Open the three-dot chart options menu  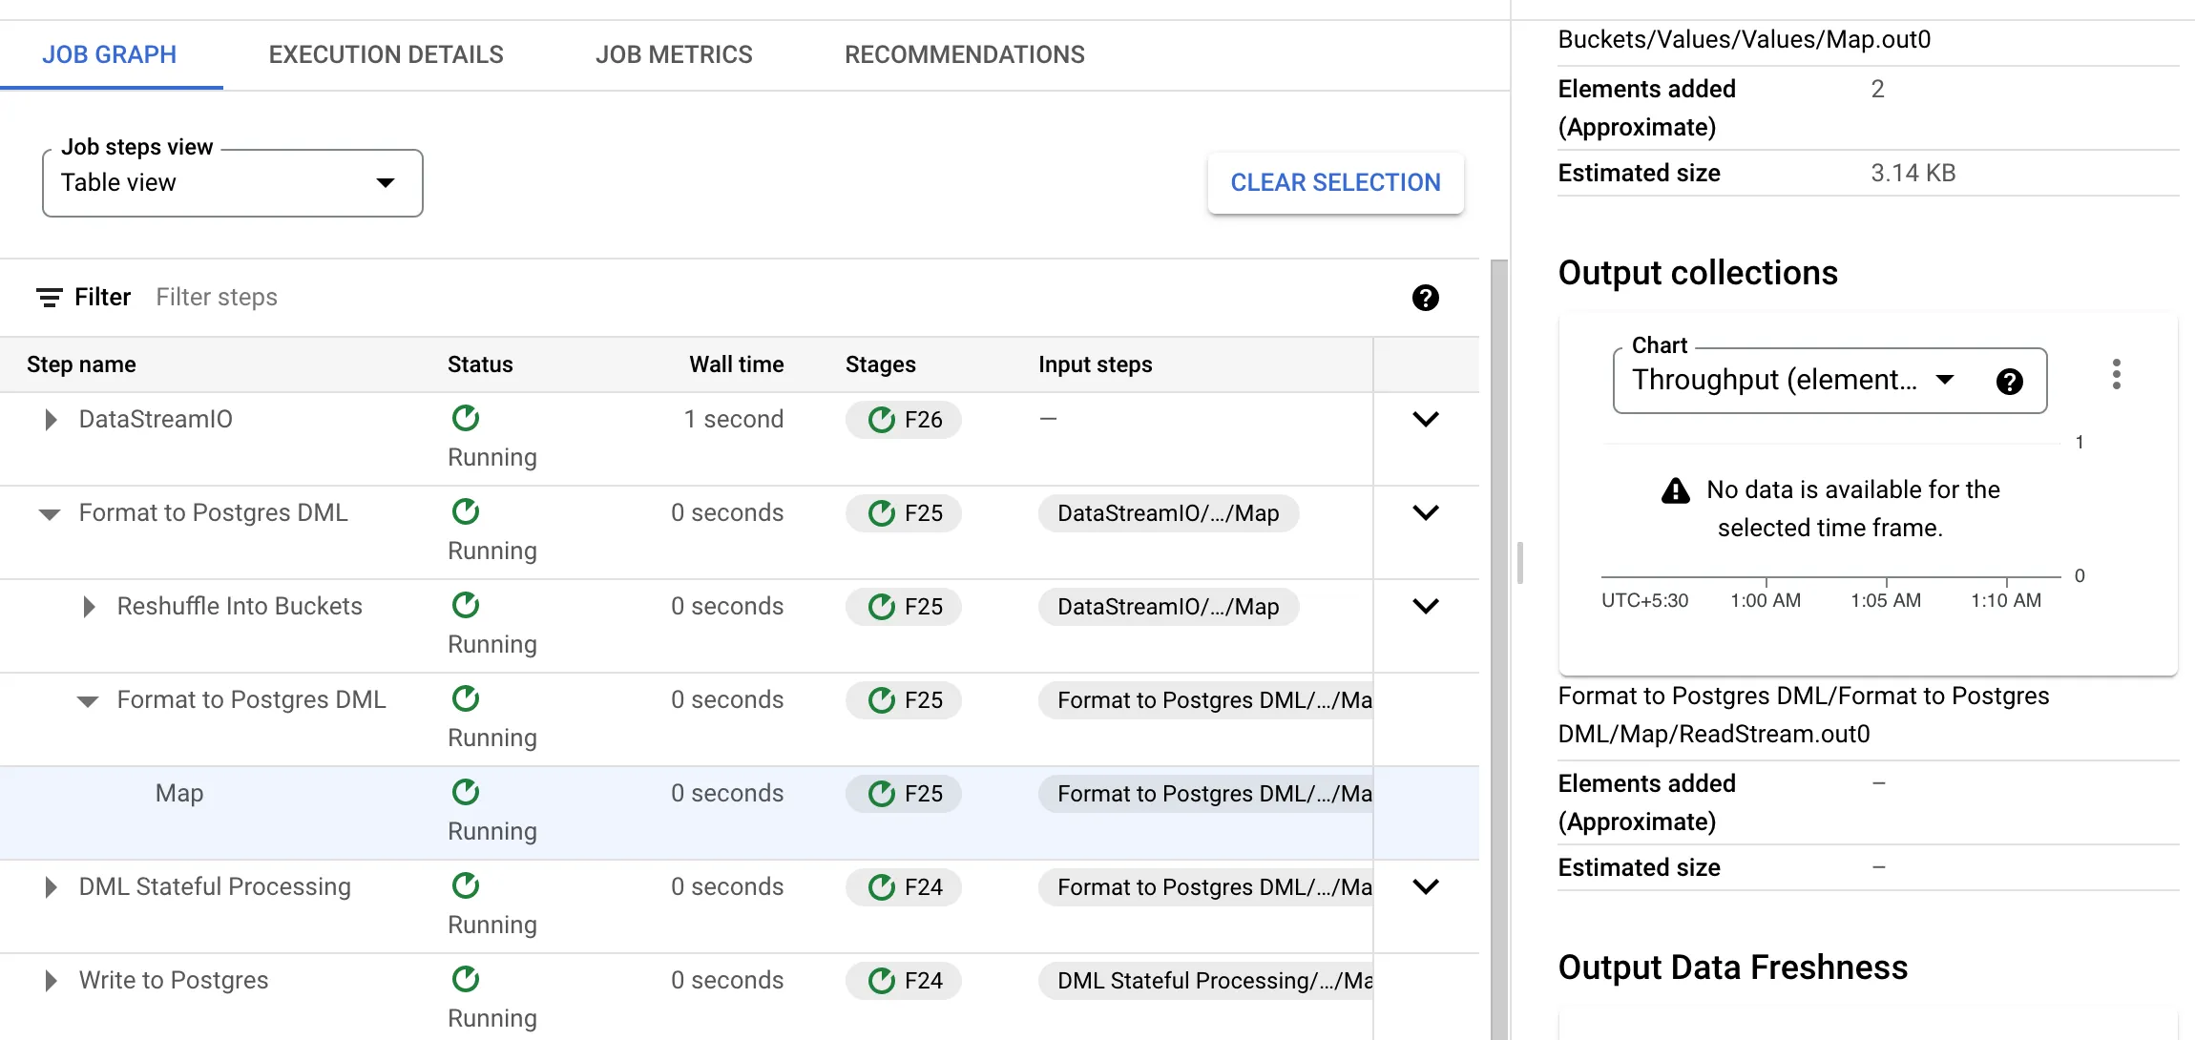[2116, 374]
